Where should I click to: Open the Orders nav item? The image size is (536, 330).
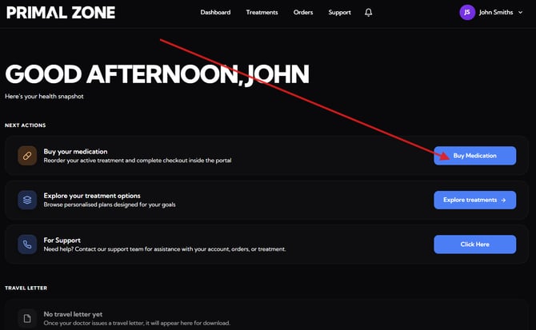(x=302, y=13)
